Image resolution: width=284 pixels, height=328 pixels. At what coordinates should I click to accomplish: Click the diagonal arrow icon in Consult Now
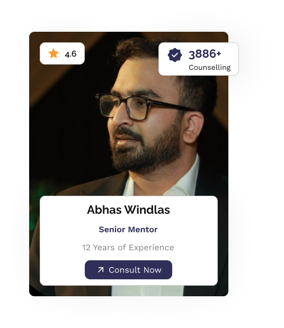[101, 270]
